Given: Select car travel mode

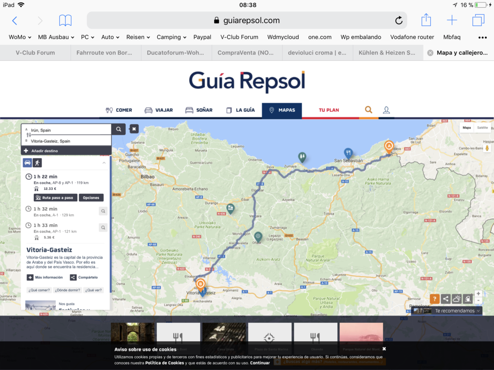Looking at the screenshot, I should tap(27, 163).
